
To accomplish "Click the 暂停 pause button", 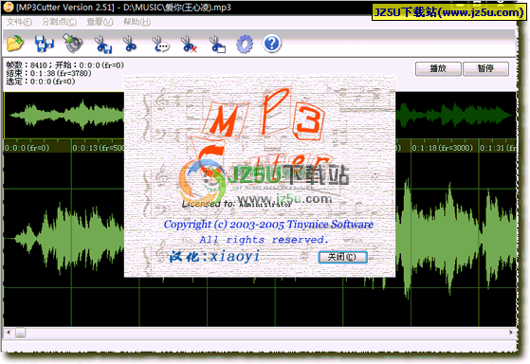I will (485, 68).
